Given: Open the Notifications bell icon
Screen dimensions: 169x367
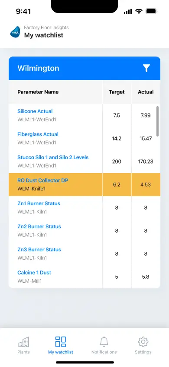Looking at the screenshot, I should (x=104, y=342).
